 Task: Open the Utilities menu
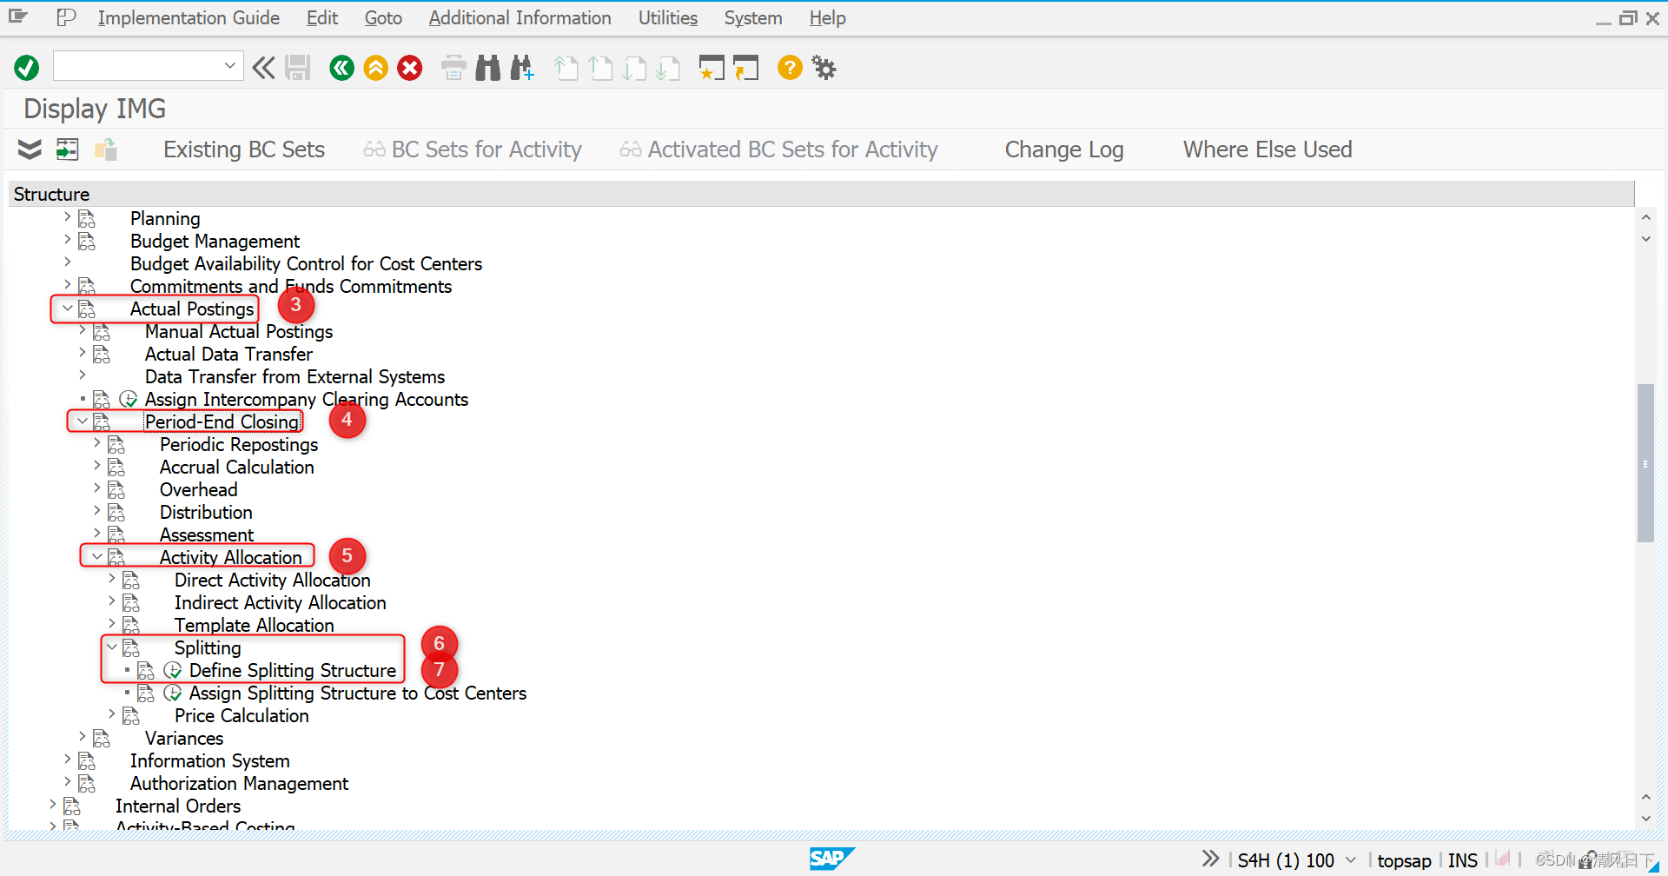(668, 17)
